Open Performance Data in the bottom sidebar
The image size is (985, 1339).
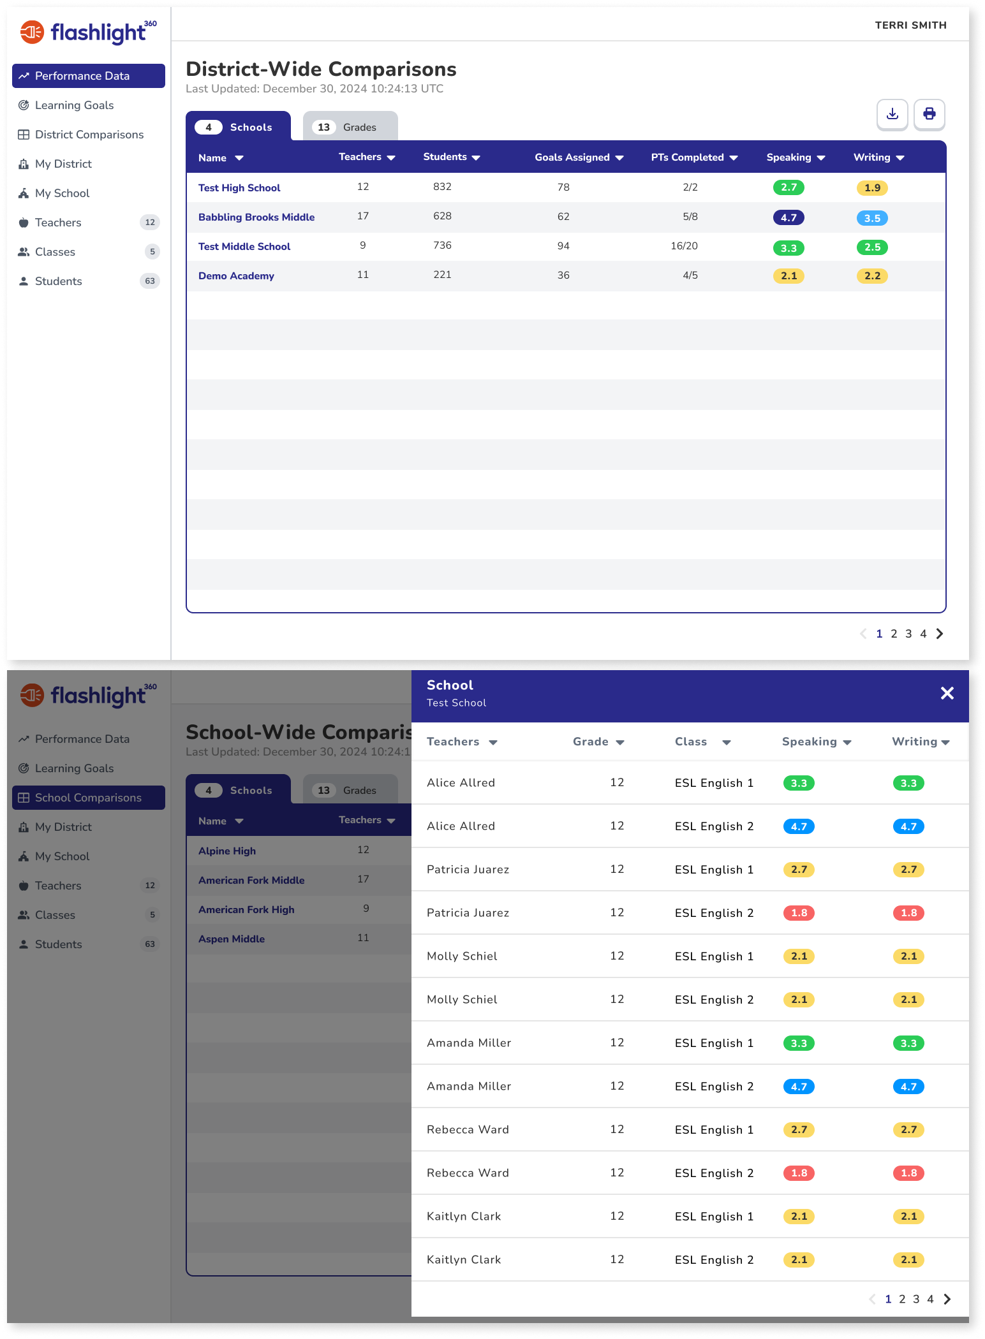pos(89,739)
